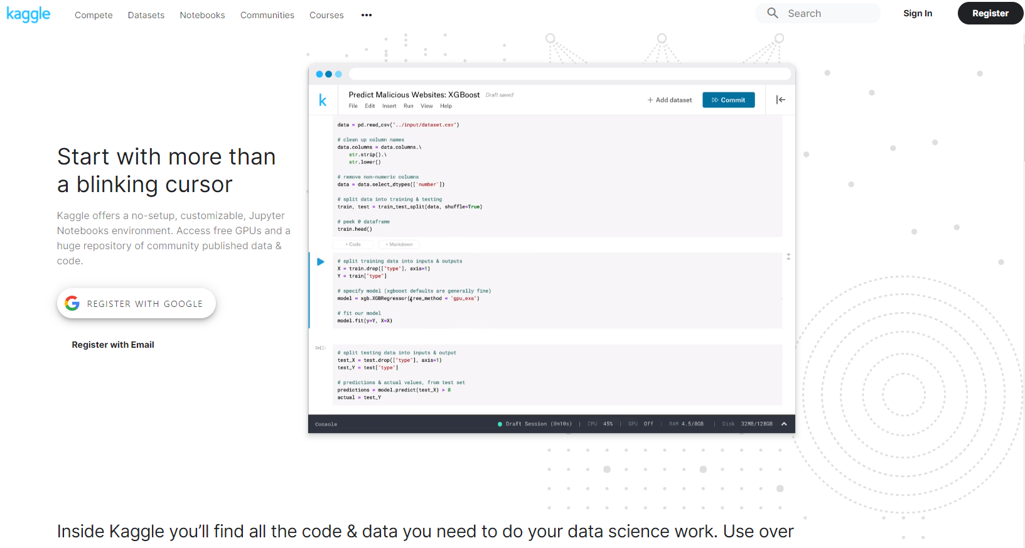Viewport: 1025px width, 548px height.
Task: Click the code line model.fit(y=Y, X=X)
Action: 365,321
